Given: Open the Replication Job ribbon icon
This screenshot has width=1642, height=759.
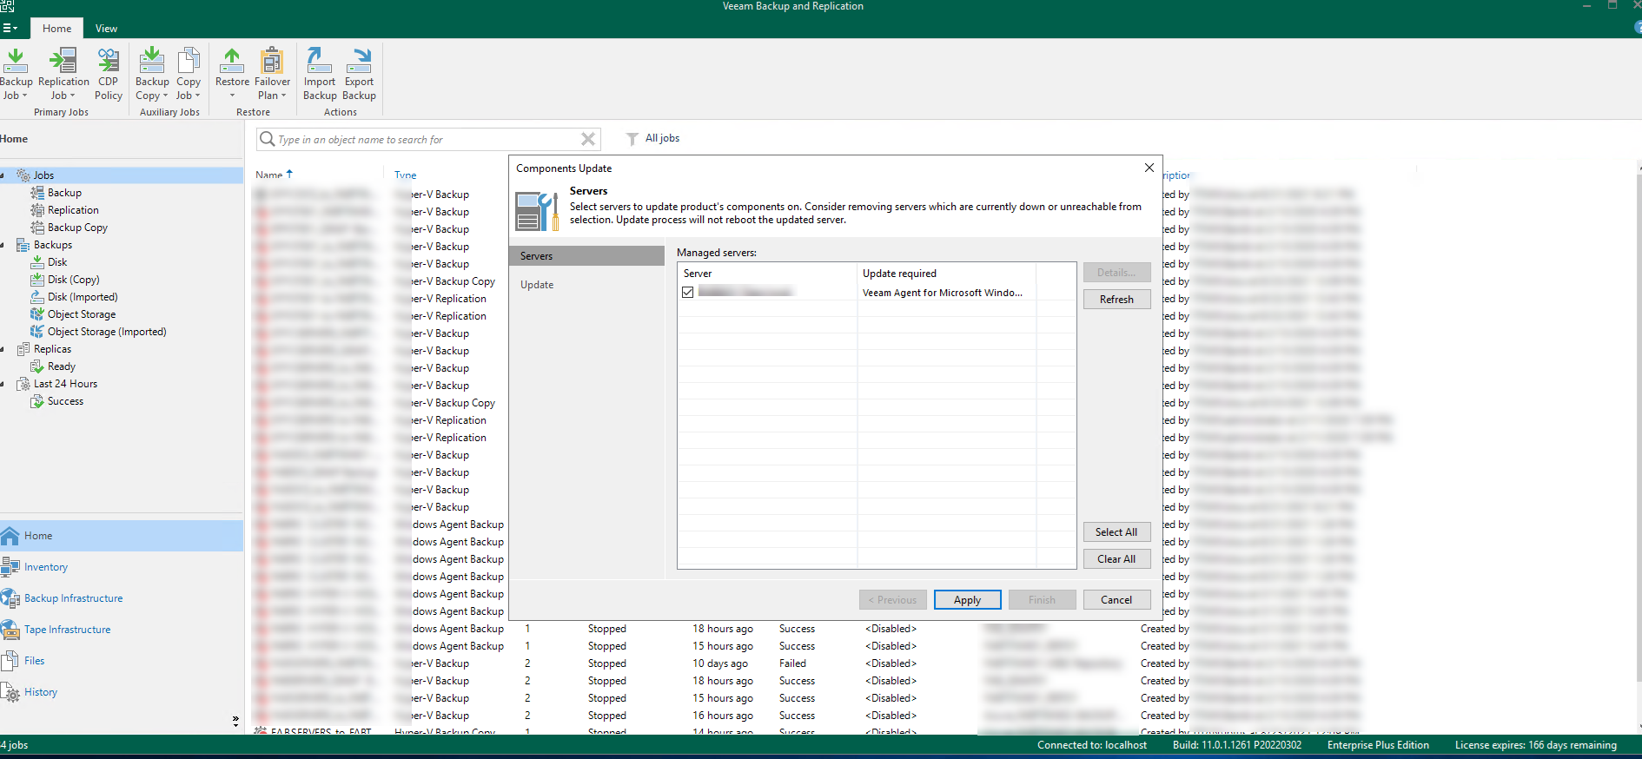Looking at the screenshot, I should 63,61.
